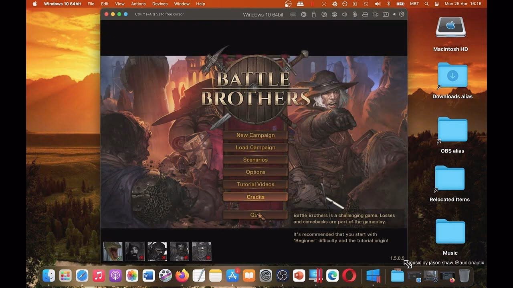Open the Actions menu
Image resolution: width=513 pixels, height=288 pixels.
point(138,4)
